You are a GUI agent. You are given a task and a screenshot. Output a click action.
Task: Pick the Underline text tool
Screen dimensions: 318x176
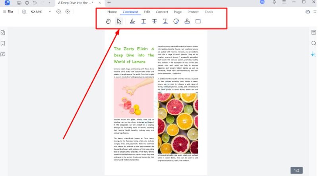point(143,21)
